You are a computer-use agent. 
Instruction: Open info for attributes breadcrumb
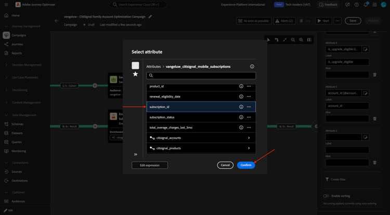252,66
